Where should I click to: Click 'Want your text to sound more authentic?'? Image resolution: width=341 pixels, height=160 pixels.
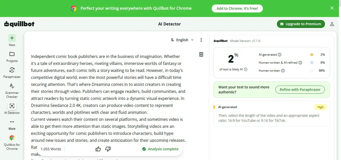[x=244, y=90]
